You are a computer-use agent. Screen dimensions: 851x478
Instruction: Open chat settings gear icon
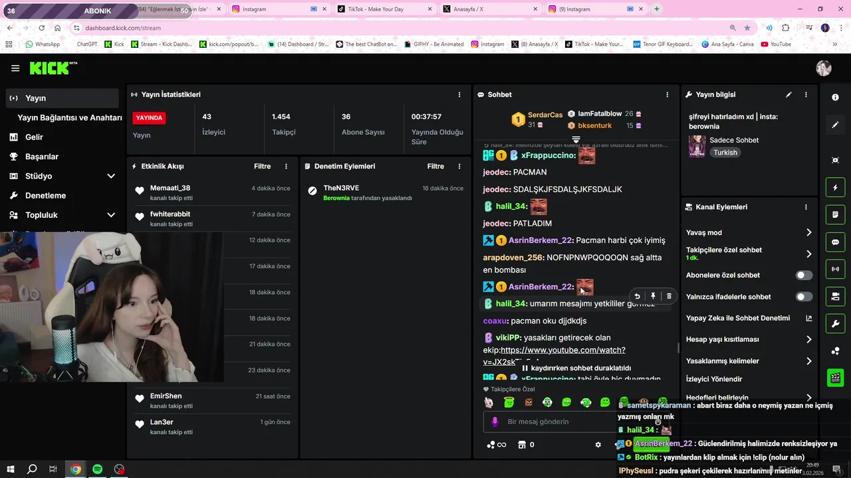pos(598,445)
